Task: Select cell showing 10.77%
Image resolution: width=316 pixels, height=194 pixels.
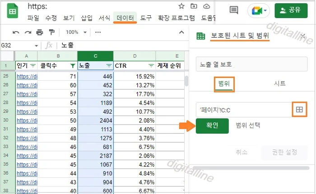Action: tap(135, 111)
